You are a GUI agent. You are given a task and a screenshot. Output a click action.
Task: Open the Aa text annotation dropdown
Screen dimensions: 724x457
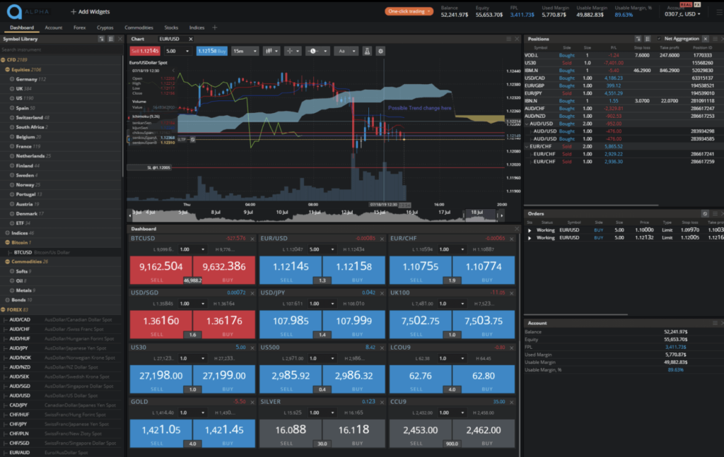pos(346,51)
